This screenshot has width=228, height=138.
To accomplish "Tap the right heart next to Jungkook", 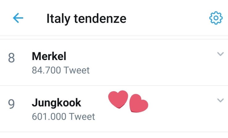I will coord(138,103).
